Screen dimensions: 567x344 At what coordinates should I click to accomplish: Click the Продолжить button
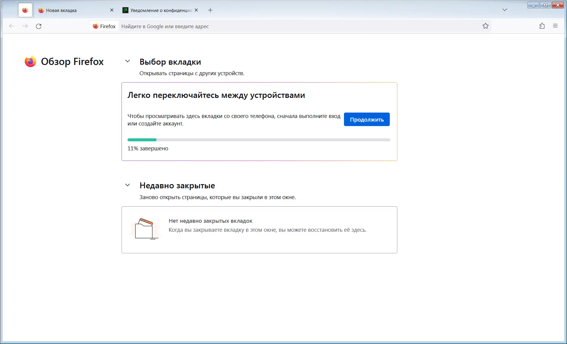[x=367, y=119]
